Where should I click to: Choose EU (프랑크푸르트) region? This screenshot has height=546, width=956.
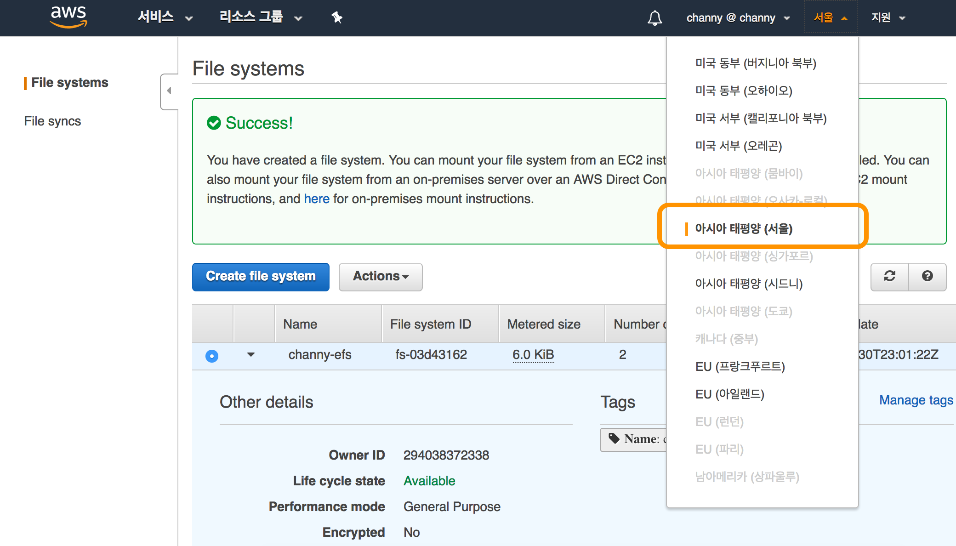(x=740, y=366)
